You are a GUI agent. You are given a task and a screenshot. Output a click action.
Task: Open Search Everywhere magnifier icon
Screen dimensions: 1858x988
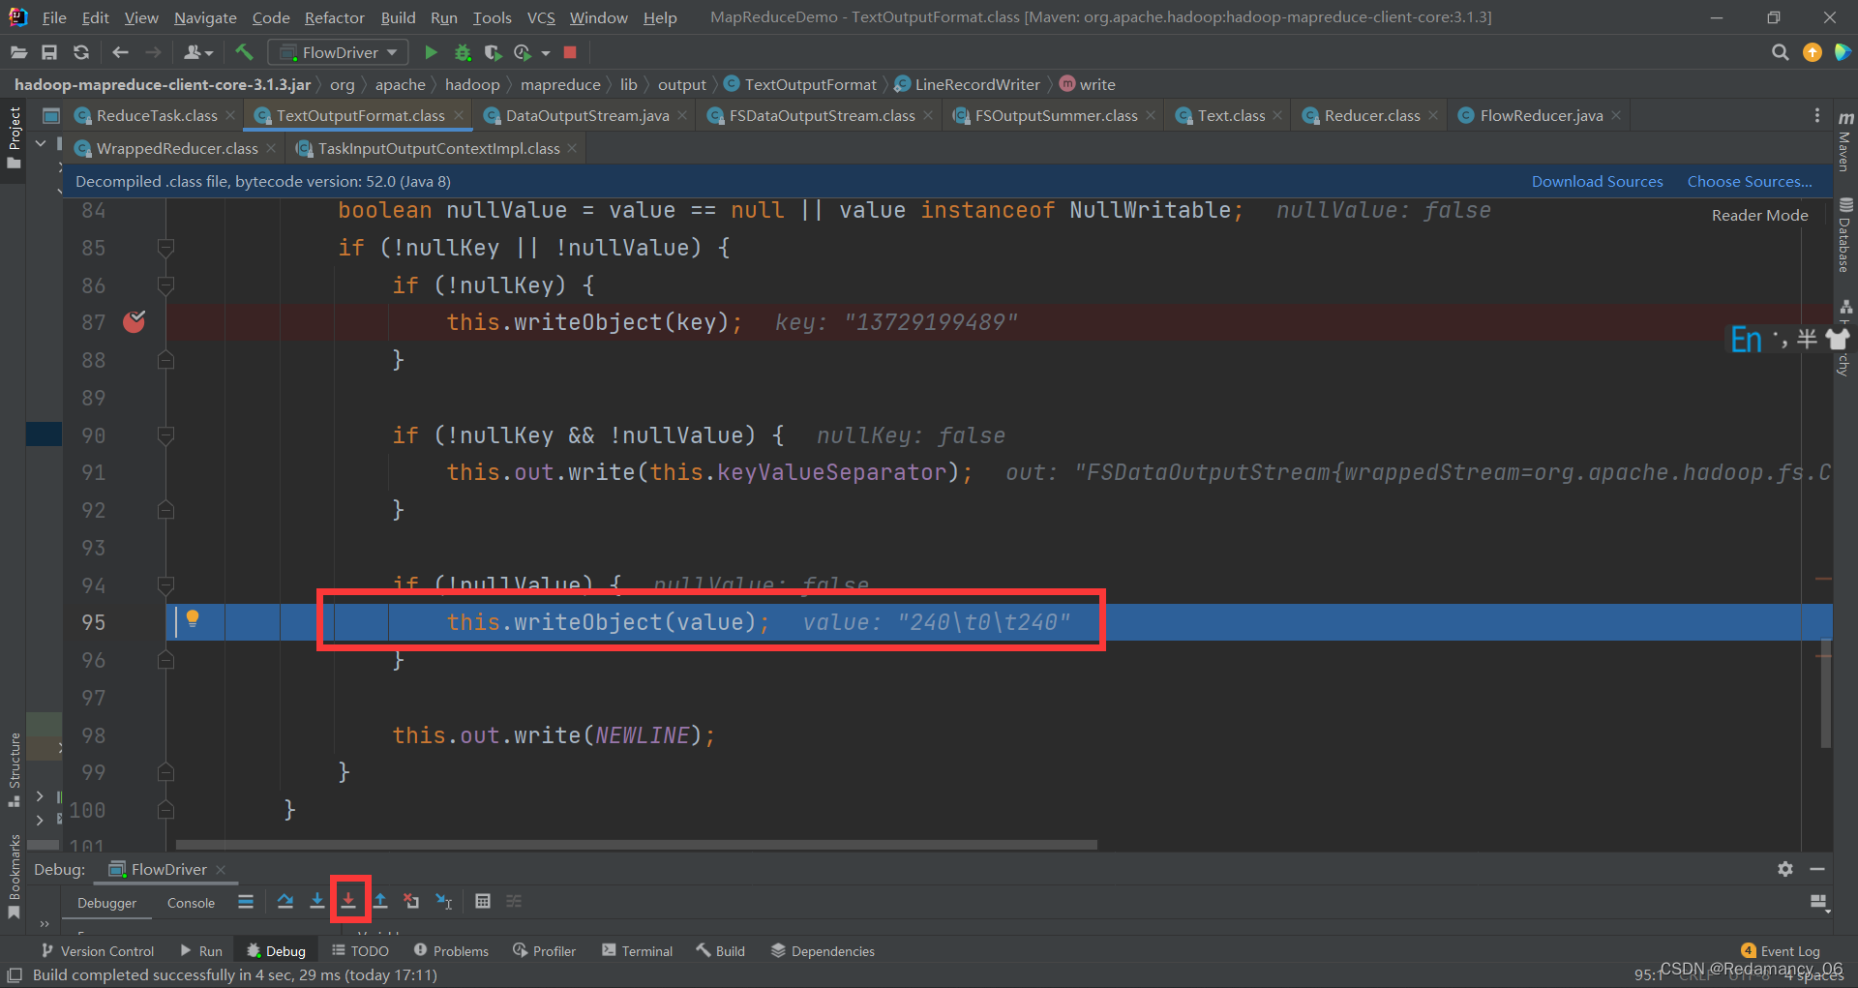[1780, 52]
